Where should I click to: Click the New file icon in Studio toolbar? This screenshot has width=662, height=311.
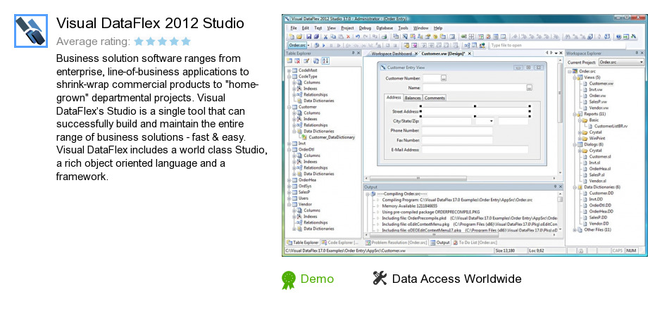point(292,37)
